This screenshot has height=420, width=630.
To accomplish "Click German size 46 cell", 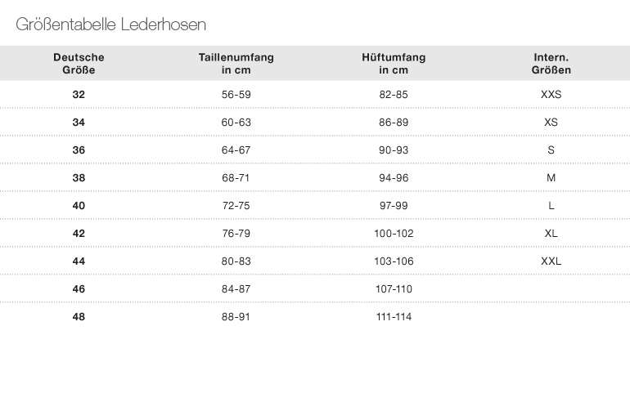I will pyautogui.click(x=79, y=289).
